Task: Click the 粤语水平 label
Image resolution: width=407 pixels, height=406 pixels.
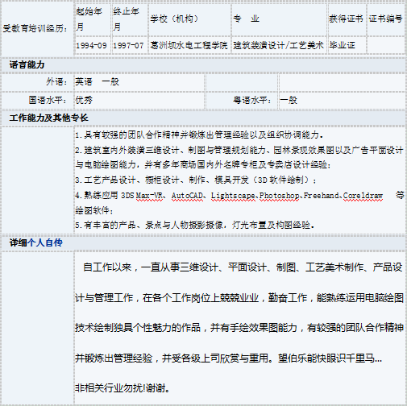Action: pyautogui.click(x=251, y=100)
